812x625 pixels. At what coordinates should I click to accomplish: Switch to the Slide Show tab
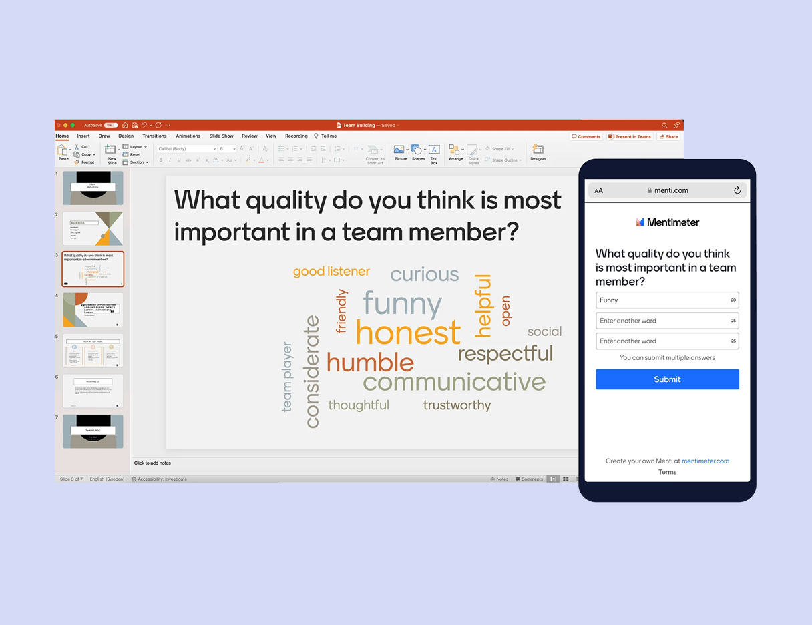click(x=221, y=136)
